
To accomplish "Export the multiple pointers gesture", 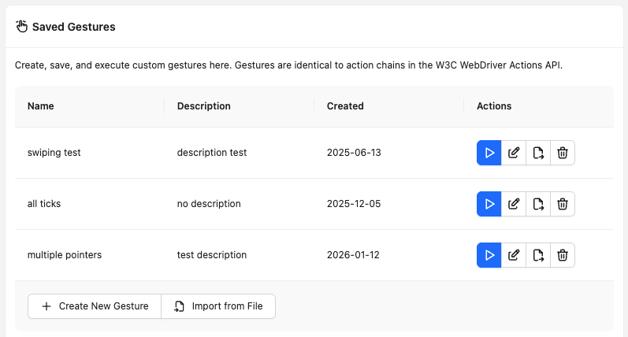I will (538, 255).
